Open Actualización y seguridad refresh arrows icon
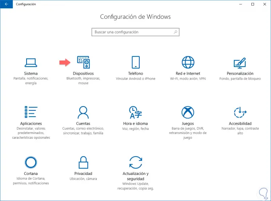Screen dimensions: 271x201 click(135, 162)
